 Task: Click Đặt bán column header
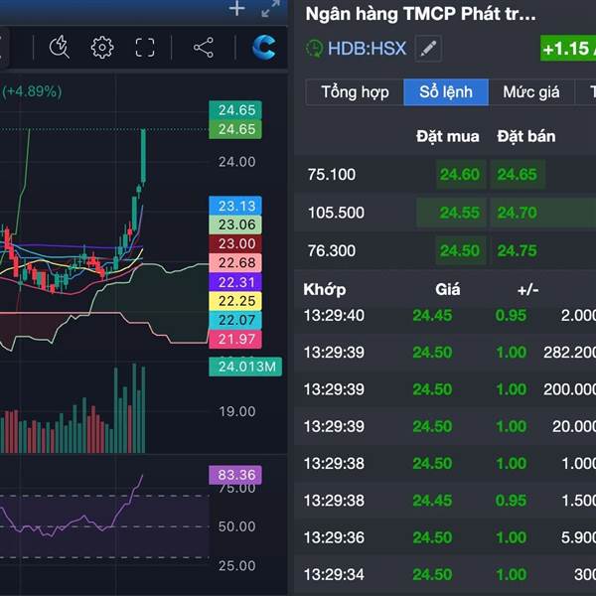(x=526, y=136)
